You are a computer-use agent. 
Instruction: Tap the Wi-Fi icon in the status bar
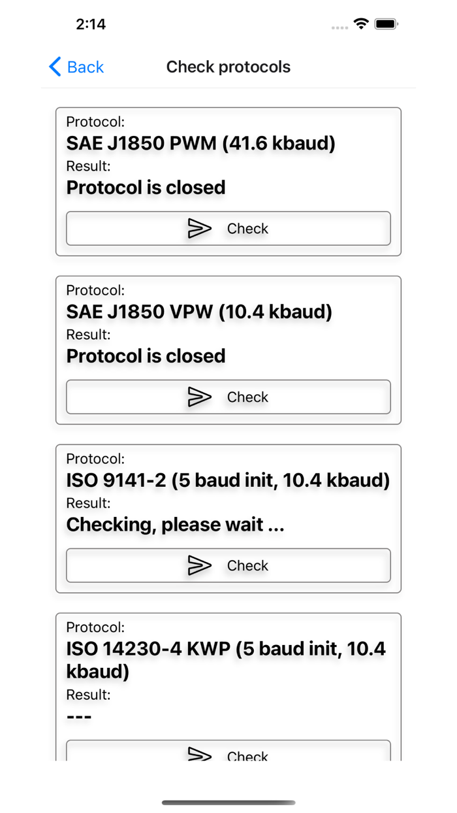click(x=359, y=23)
